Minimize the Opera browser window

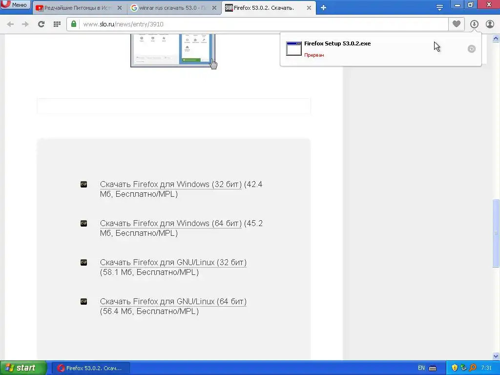click(x=457, y=5)
